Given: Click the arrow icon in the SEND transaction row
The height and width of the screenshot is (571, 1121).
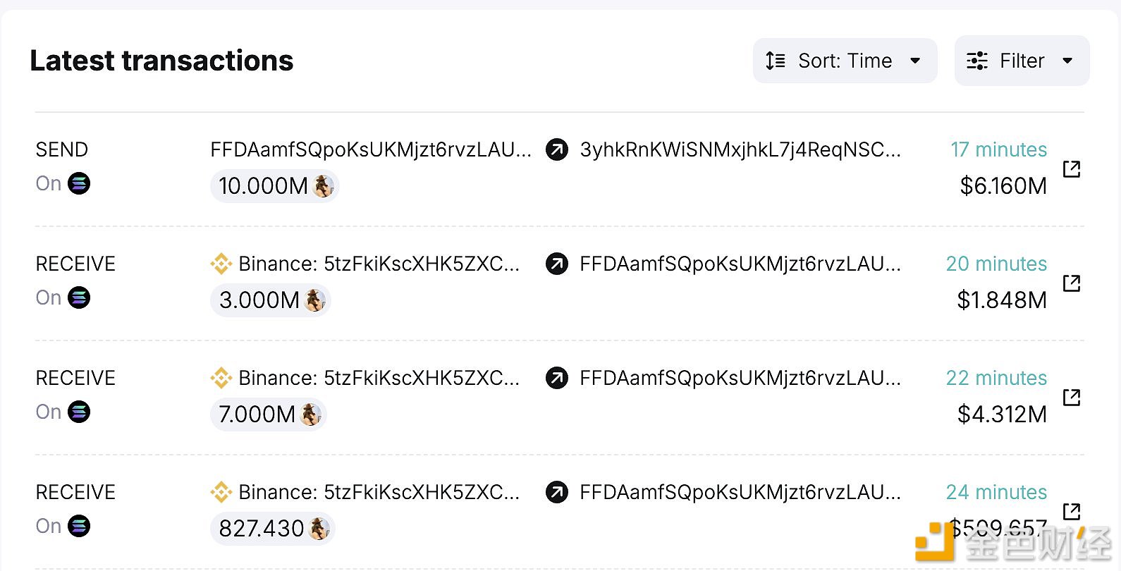Looking at the screenshot, I should [557, 149].
